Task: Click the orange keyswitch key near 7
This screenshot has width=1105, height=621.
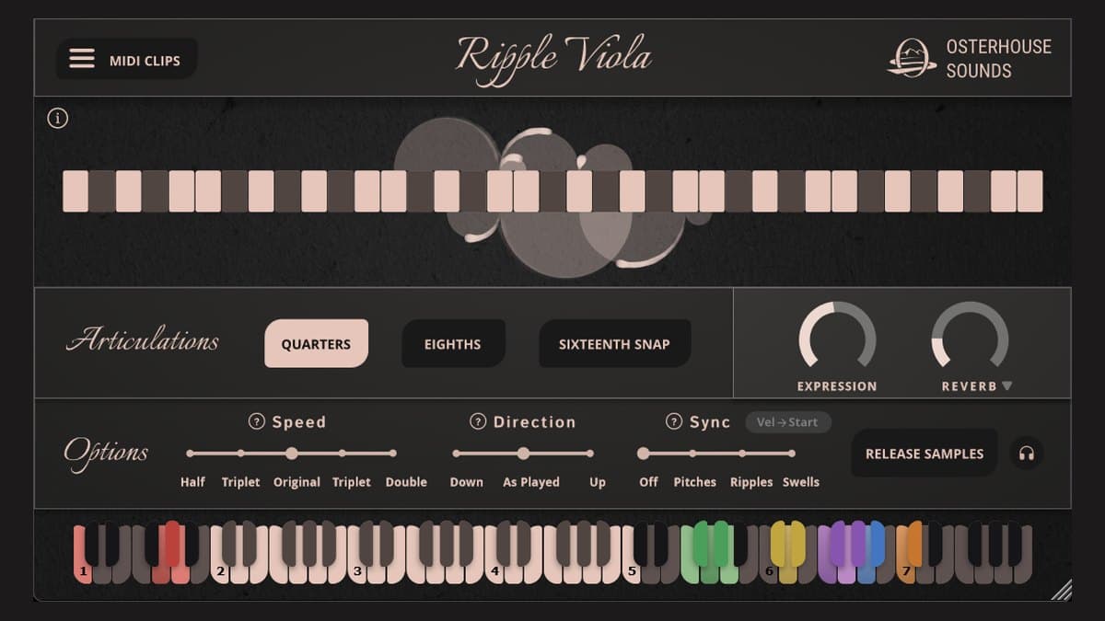Action: pyautogui.click(x=914, y=543)
